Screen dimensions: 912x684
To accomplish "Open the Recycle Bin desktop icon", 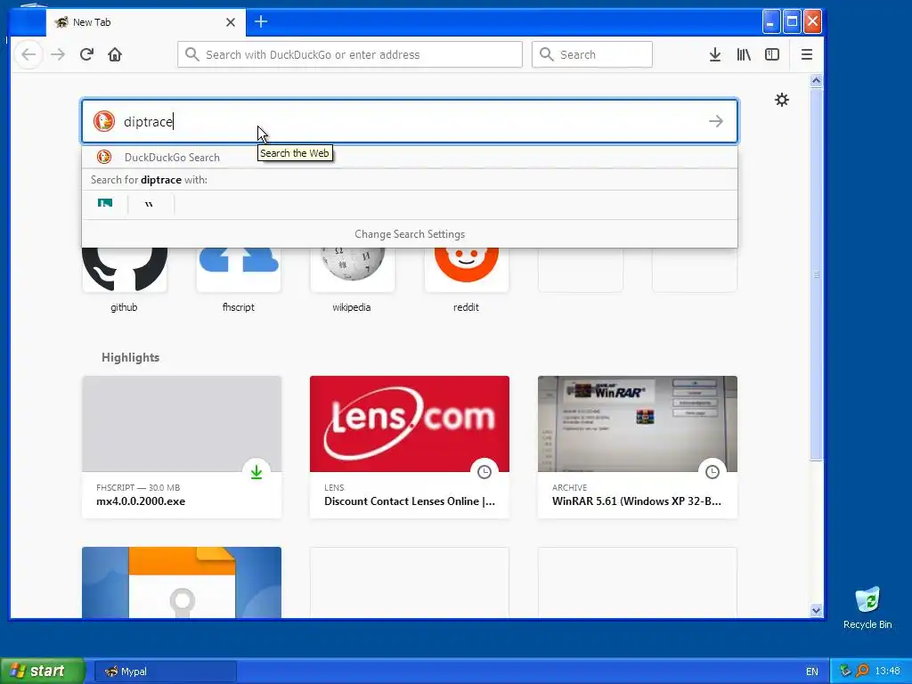I will coord(867,608).
